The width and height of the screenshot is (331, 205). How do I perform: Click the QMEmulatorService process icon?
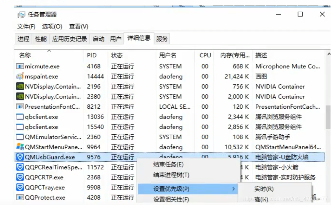pyautogui.click(x=20, y=137)
